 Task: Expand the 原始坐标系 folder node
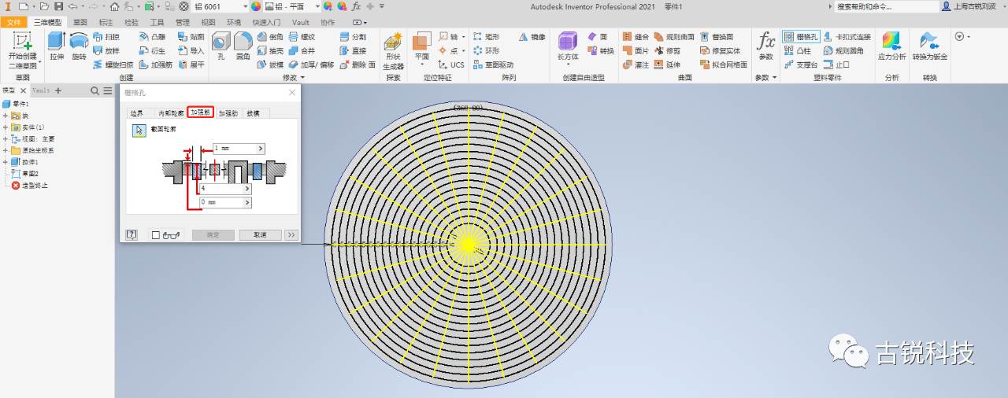pyautogui.click(x=6, y=150)
